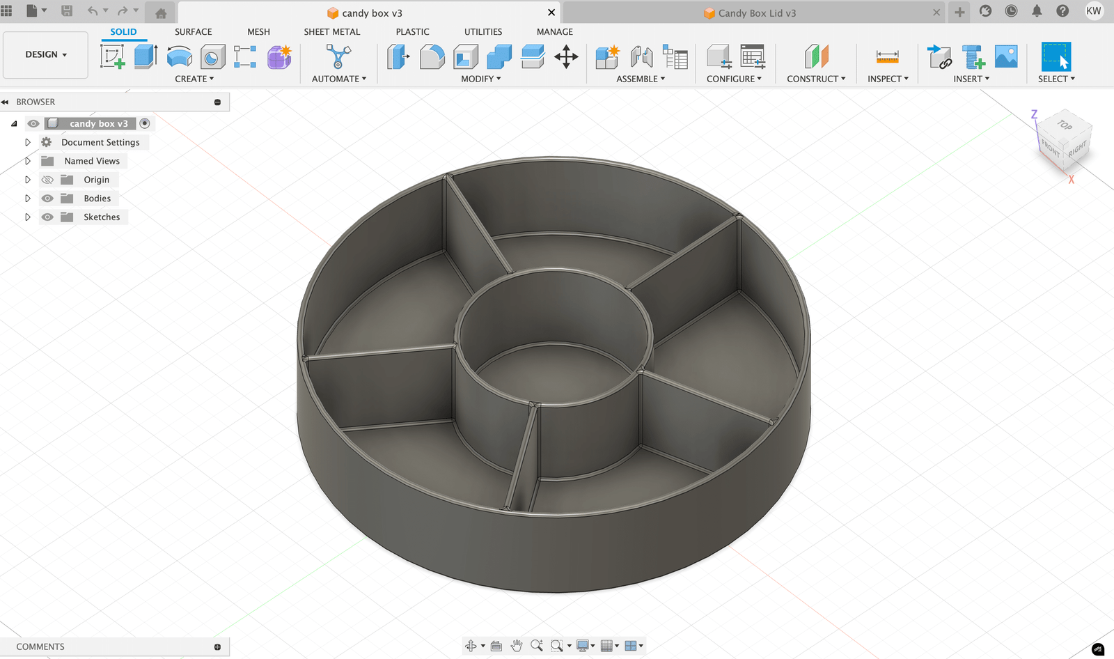Click the Measure tool under Inspect
The width and height of the screenshot is (1114, 659).
887,56
